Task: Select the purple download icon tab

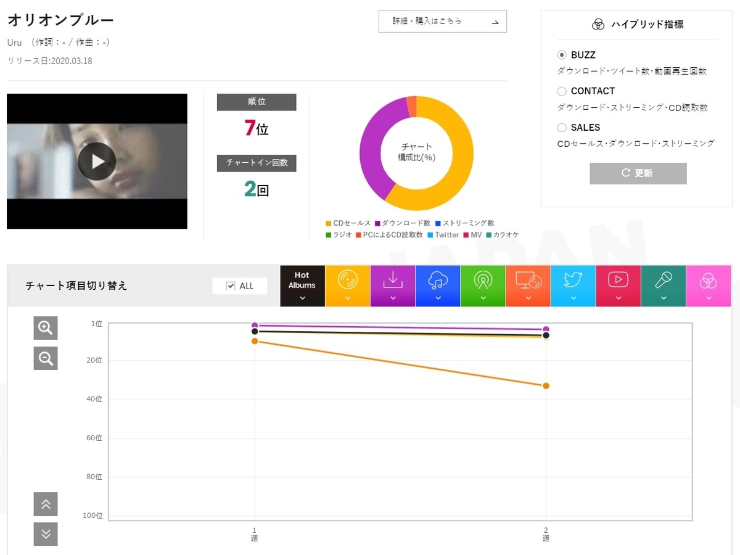Action: (x=393, y=286)
